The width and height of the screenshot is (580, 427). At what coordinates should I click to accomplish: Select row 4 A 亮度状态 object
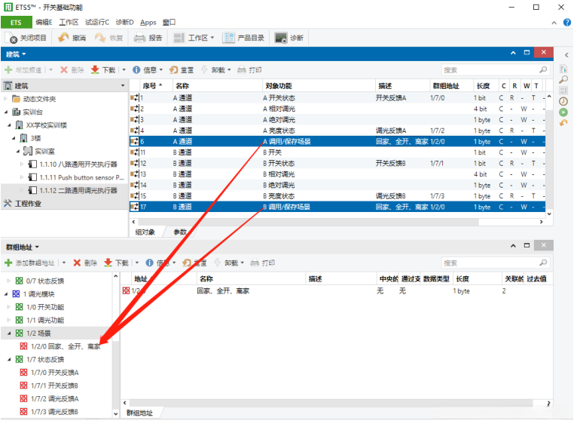(337, 131)
